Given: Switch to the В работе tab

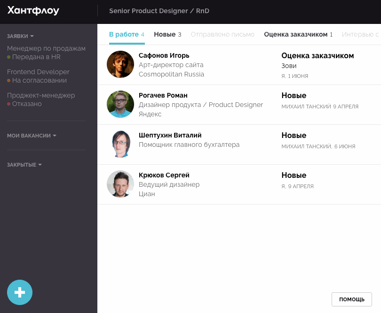Looking at the screenshot, I should (126, 34).
